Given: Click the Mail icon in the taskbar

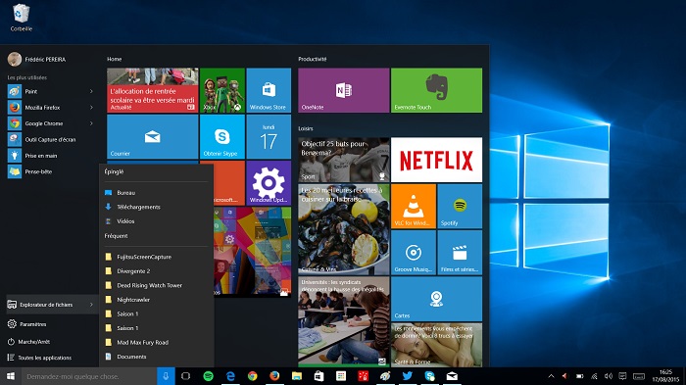Looking at the screenshot, I should click(452, 376).
